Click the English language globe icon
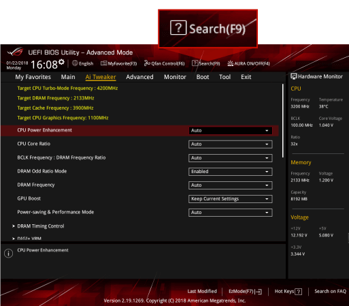The image size is (349, 306). point(75,63)
